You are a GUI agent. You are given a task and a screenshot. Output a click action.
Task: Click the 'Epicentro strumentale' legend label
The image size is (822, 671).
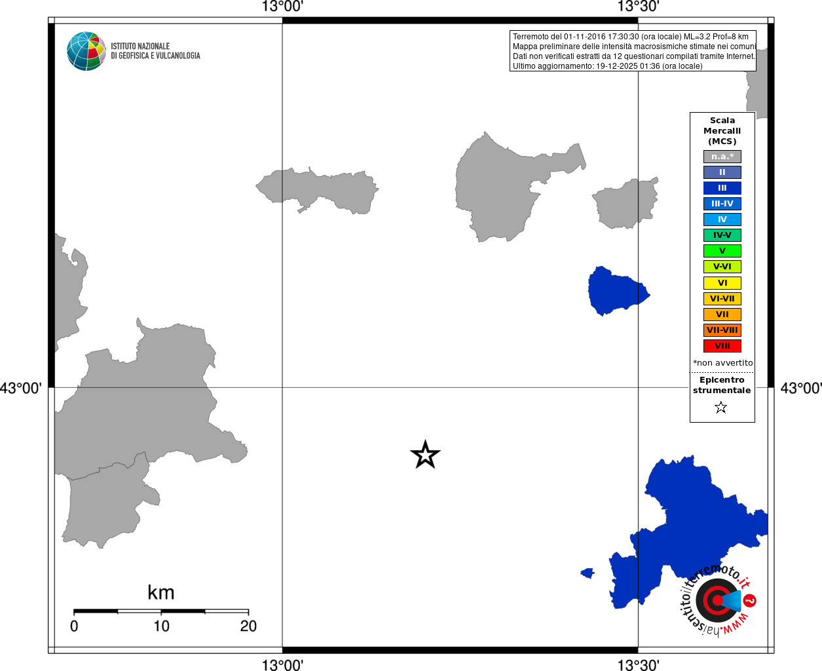click(722, 385)
